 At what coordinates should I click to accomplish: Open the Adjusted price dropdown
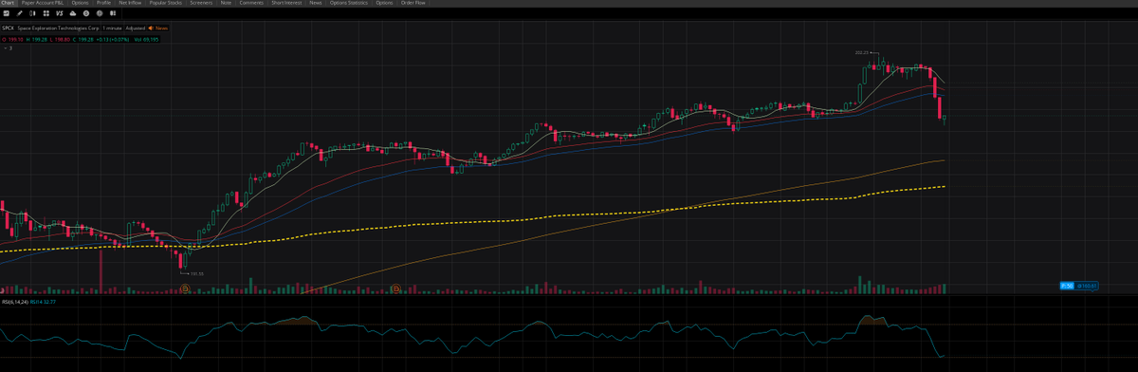(136, 28)
